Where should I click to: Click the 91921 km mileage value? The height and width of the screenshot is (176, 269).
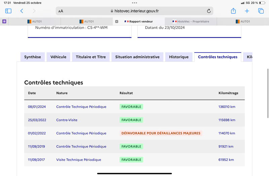[x=226, y=146]
